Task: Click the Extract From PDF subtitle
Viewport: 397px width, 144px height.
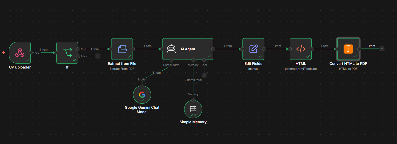Action: (122, 69)
